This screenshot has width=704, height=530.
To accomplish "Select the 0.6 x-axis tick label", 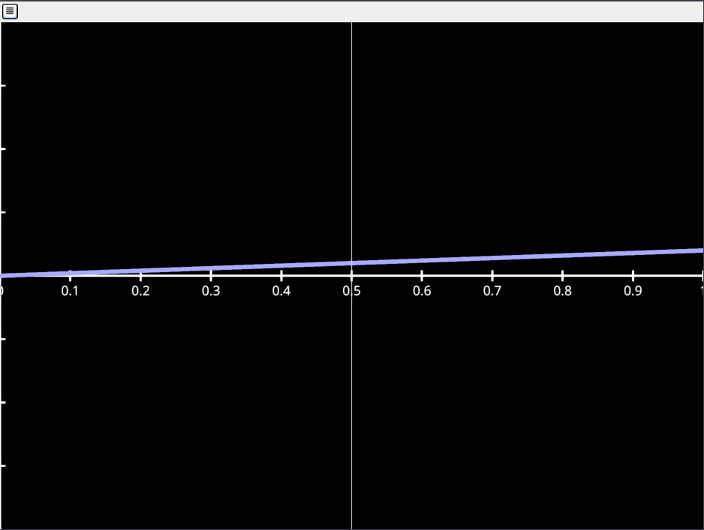I will (422, 291).
